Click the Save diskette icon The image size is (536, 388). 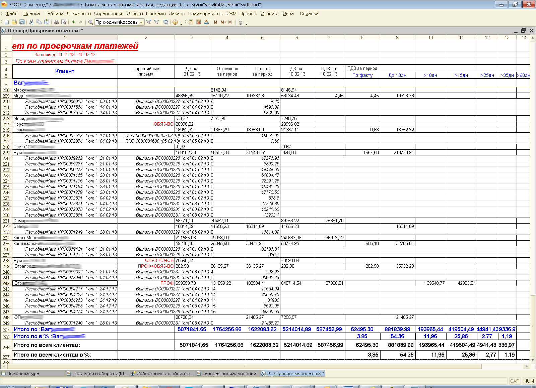click(22, 22)
